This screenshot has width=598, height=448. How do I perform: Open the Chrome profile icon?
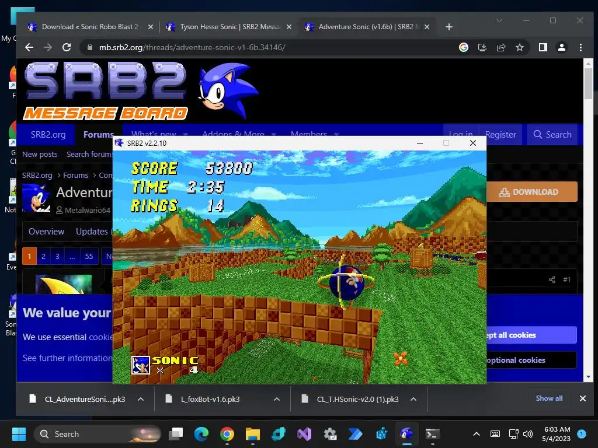pos(561,47)
